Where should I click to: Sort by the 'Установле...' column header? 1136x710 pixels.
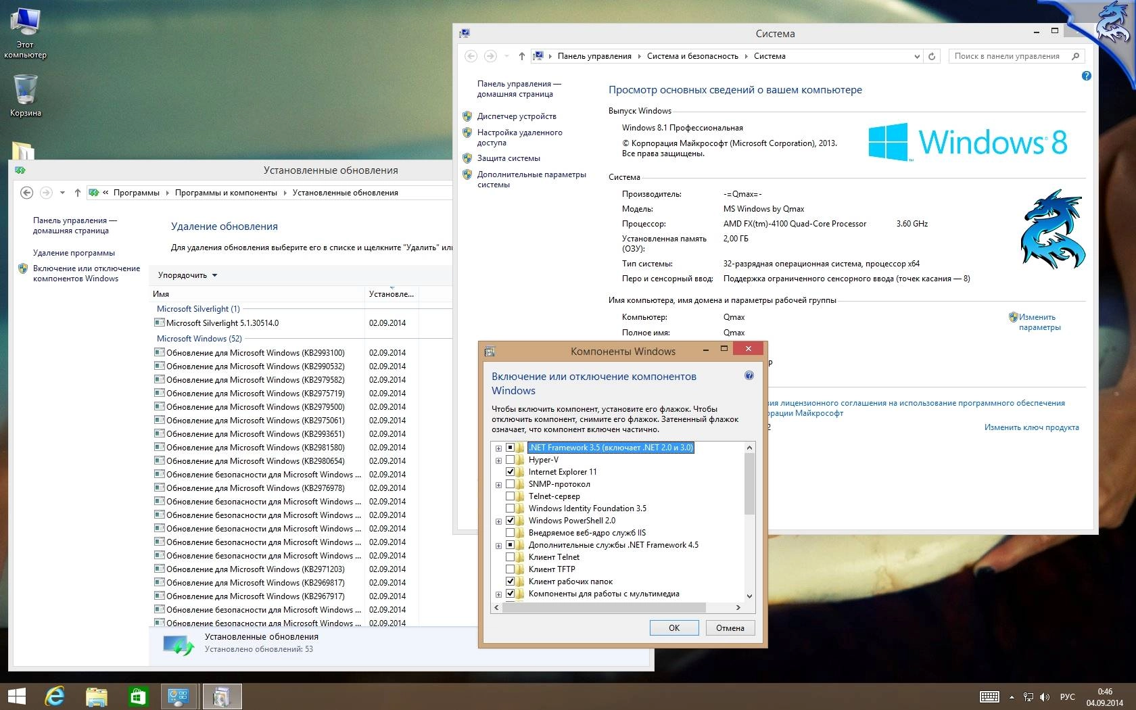[x=392, y=294]
